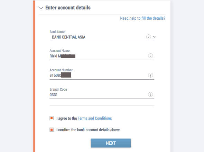The image size is (204, 152).
Task: Click the Need help to fill the details link
Action: coord(143,18)
